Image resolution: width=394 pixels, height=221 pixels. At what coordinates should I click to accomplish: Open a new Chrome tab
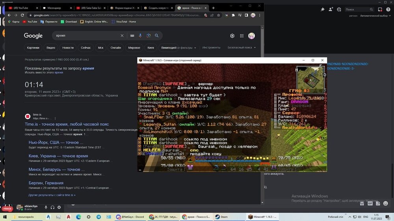pos(213,8)
